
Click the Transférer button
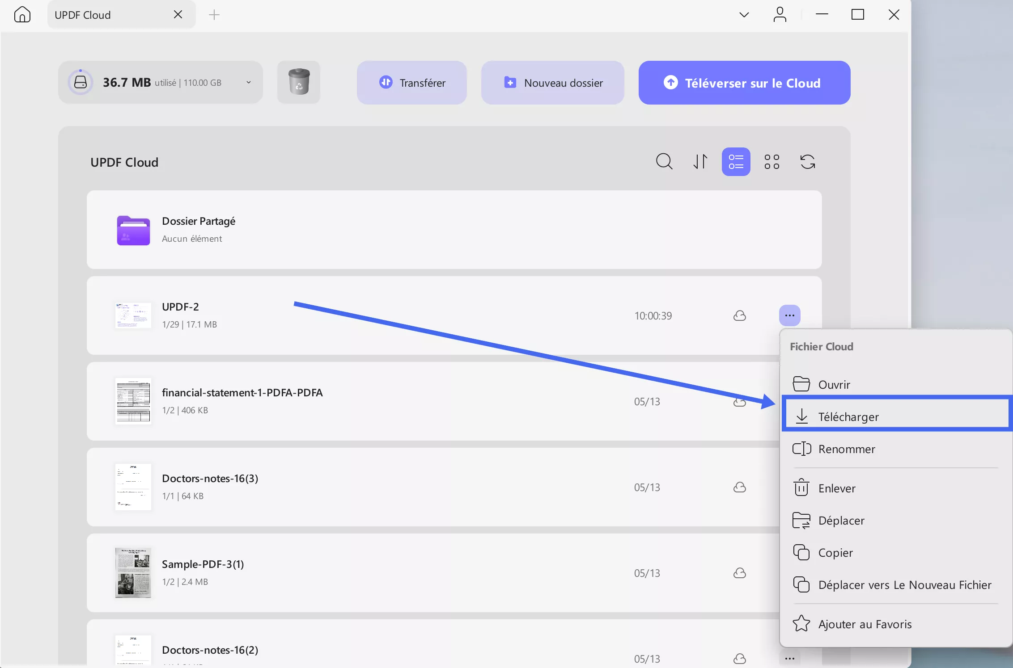point(412,83)
